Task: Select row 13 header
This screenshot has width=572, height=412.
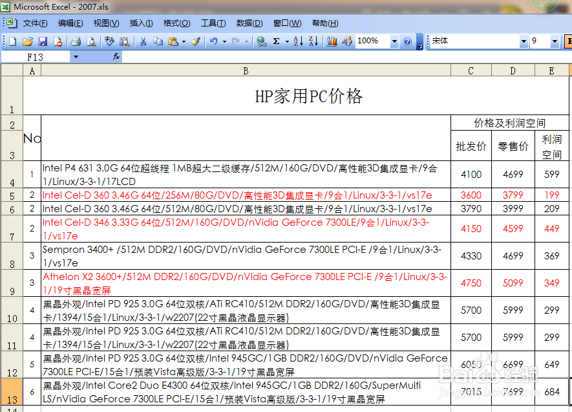Action: pyautogui.click(x=12, y=391)
